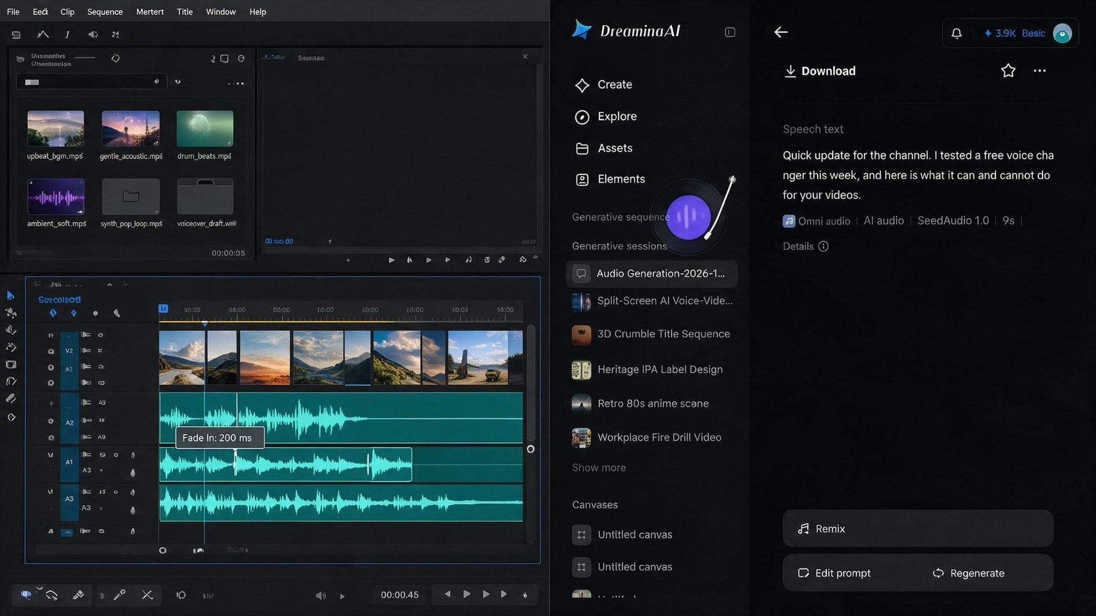Select the arrow selection tool in timeline toolbar

click(11, 295)
